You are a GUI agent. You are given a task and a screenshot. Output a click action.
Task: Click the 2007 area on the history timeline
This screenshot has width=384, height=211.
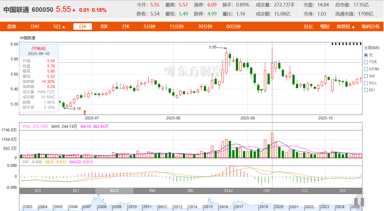(87, 207)
